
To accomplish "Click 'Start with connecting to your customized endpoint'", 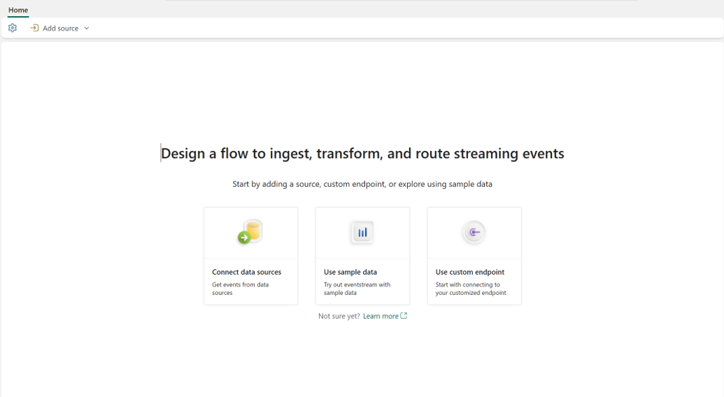I will pos(471,289).
